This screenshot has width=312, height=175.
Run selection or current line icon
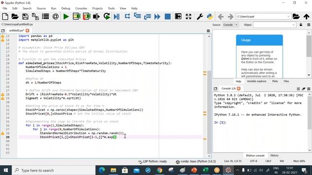coord(97,17)
